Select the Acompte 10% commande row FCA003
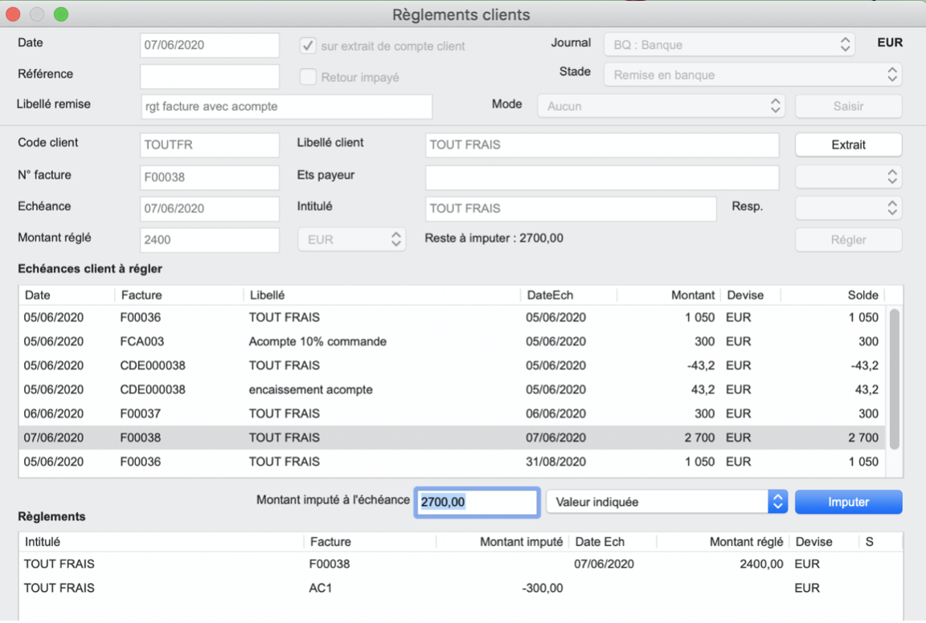Viewport: 926px width, 623px height. (x=452, y=341)
